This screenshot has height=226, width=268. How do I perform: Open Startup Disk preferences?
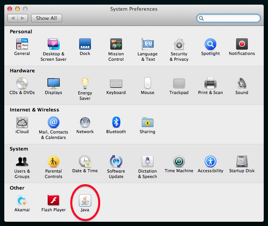point(242,161)
